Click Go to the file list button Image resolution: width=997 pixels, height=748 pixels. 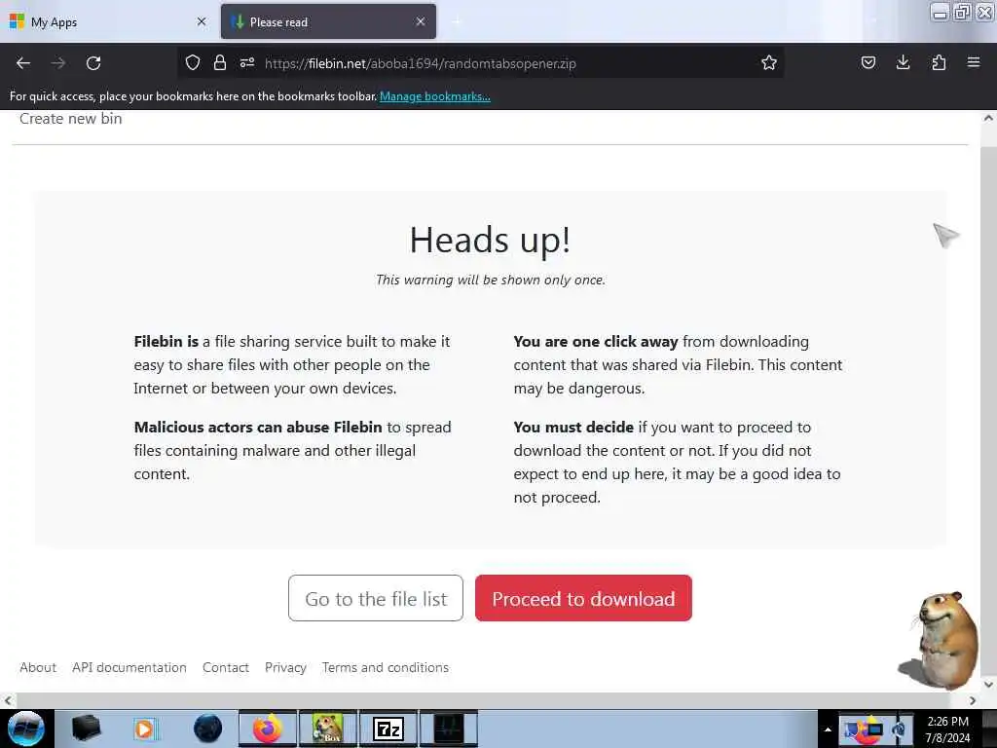(x=376, y=599)
